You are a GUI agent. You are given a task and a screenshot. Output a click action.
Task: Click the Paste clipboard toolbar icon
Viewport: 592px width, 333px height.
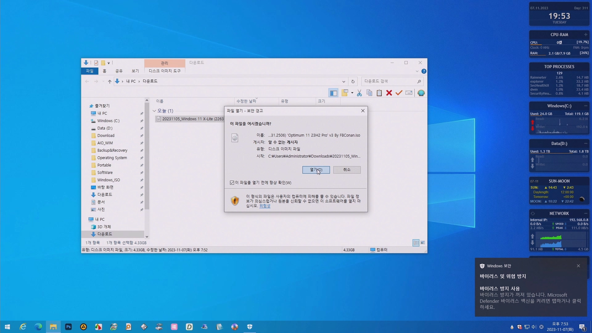tap(379, 93)
